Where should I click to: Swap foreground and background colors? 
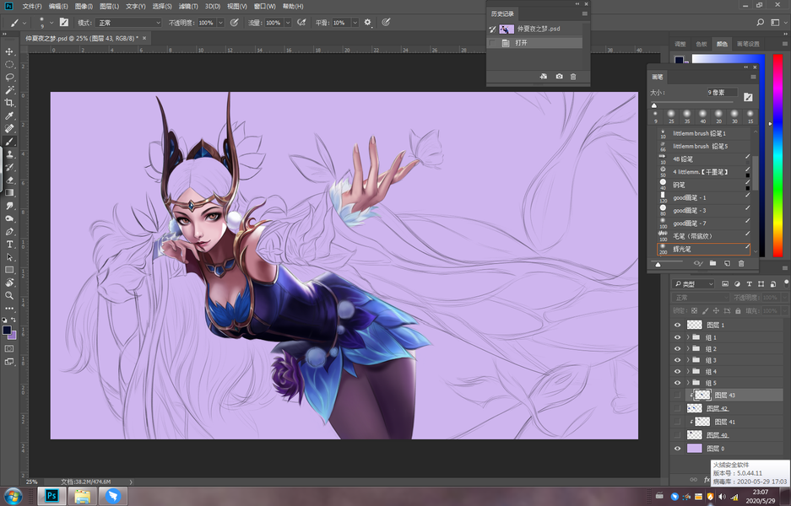tap(14, 320)
